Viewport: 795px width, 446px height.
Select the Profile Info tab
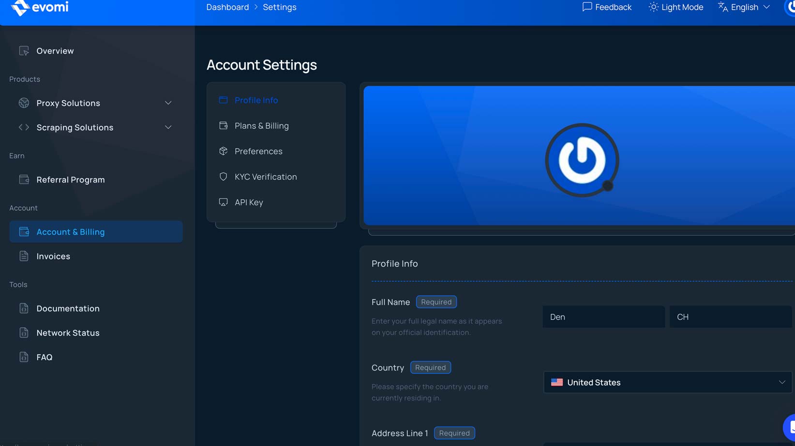point(256,100)
